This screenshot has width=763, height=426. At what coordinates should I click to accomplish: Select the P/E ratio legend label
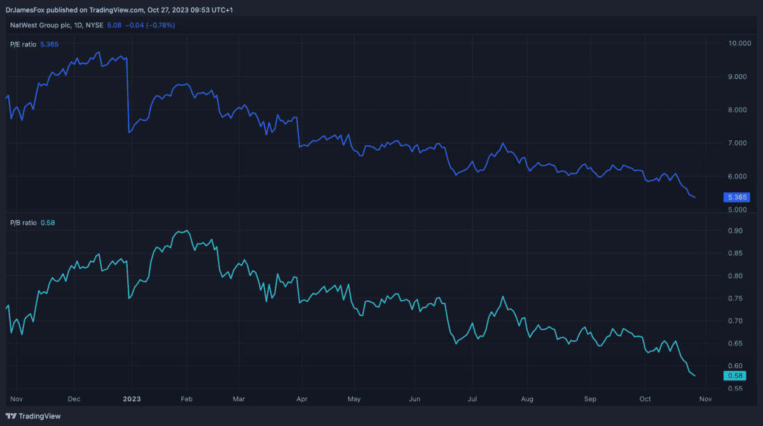23,44
